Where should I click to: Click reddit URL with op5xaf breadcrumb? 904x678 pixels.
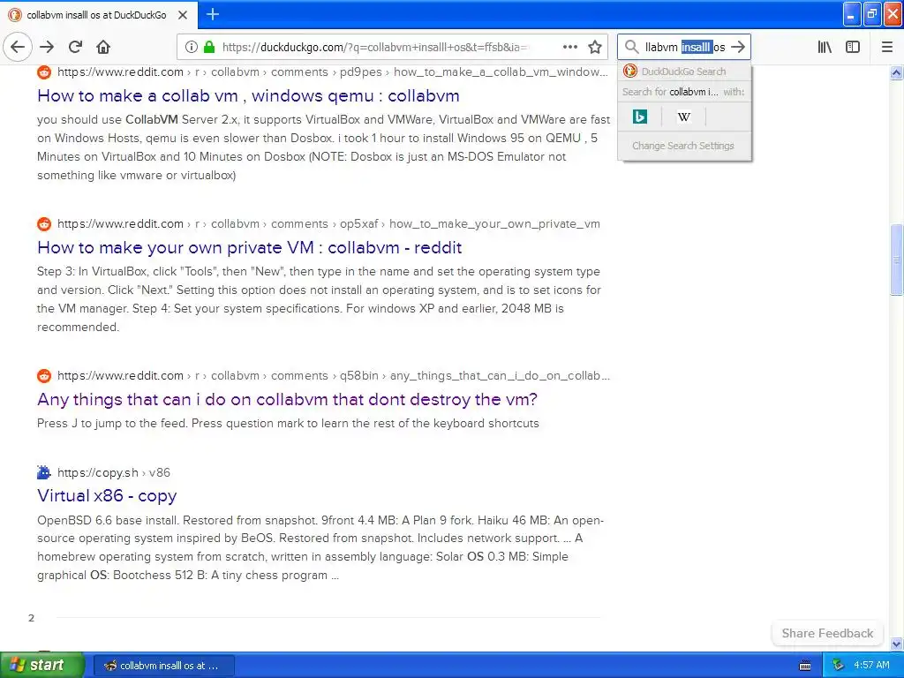[x=328, y=223]
